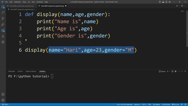Open the Edit menu
The image size is (188, 106).
click(x=11, y=2)
